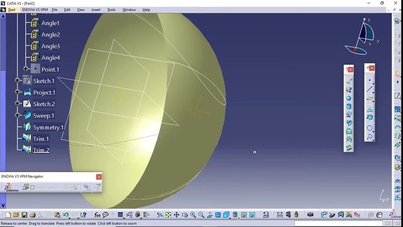Select the Sphere surface tool
The width and height of the screenshot is (403, 227).
click(349, 98)
